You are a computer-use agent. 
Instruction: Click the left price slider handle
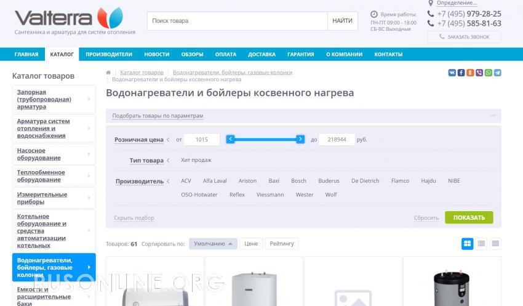[230, 139]
